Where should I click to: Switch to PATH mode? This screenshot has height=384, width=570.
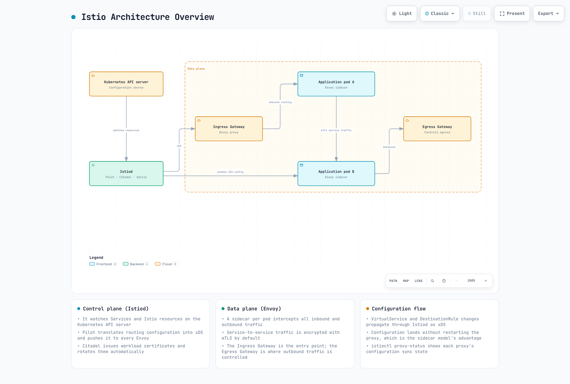pos(393,281)
